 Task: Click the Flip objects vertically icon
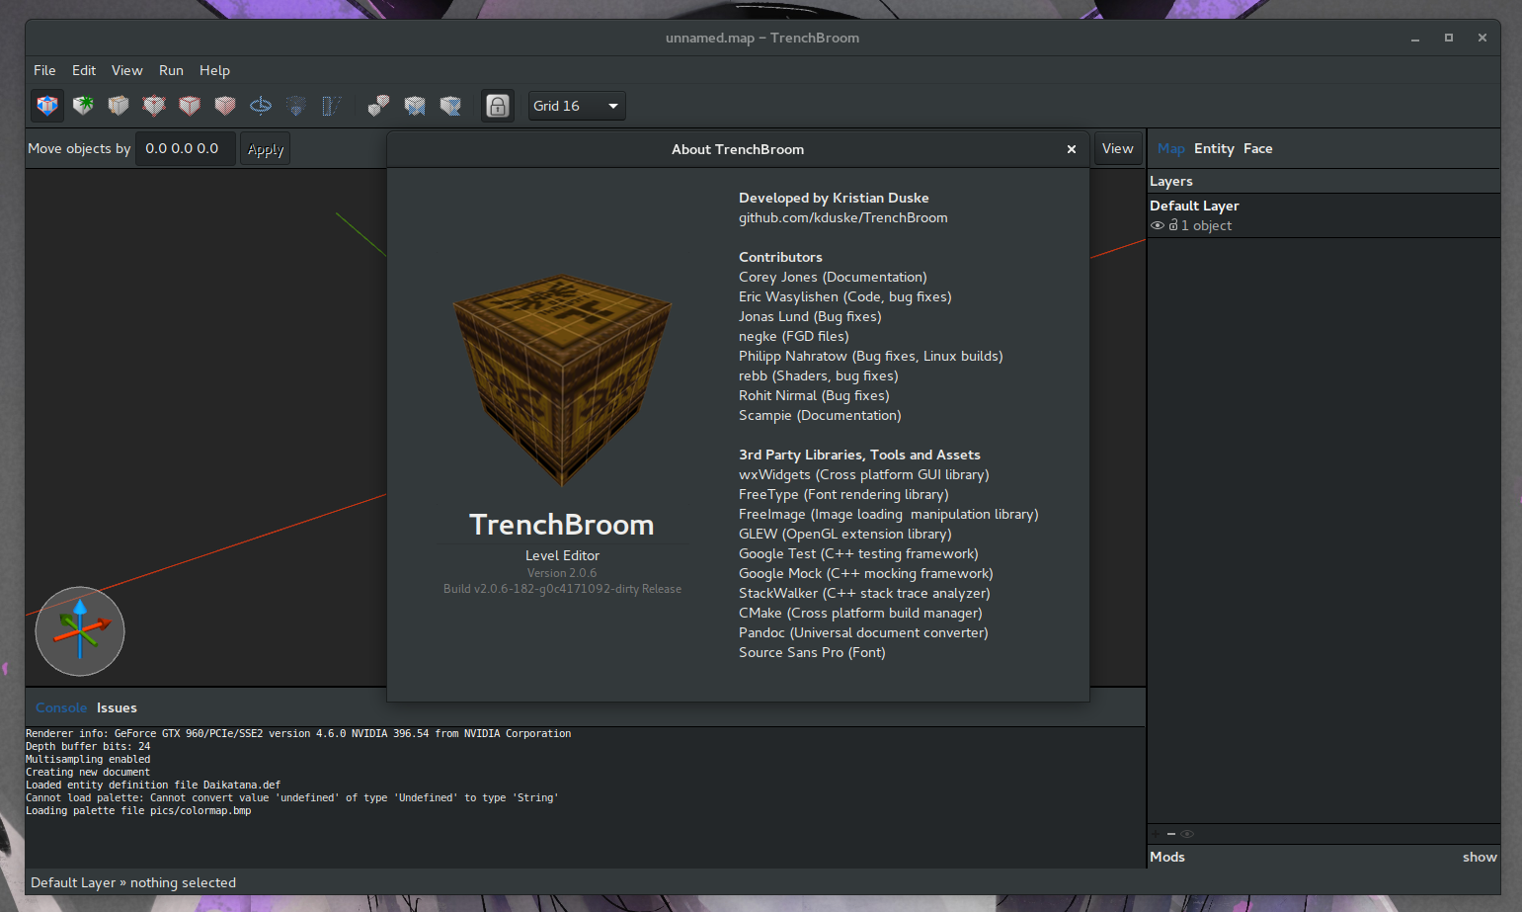[449, 106]
